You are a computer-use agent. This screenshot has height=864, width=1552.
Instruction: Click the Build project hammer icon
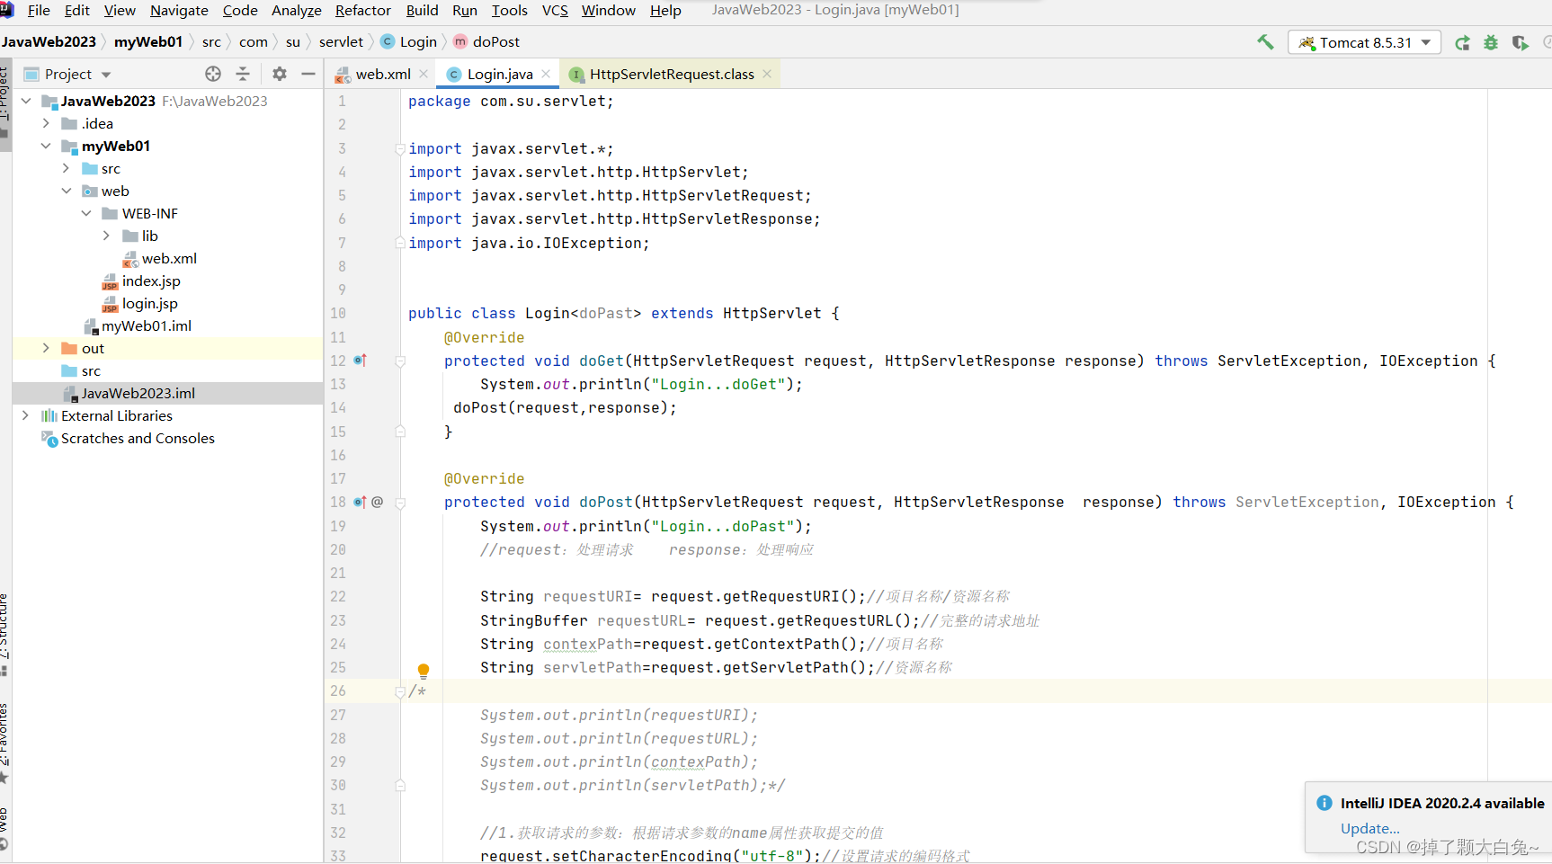point(1265,41)
